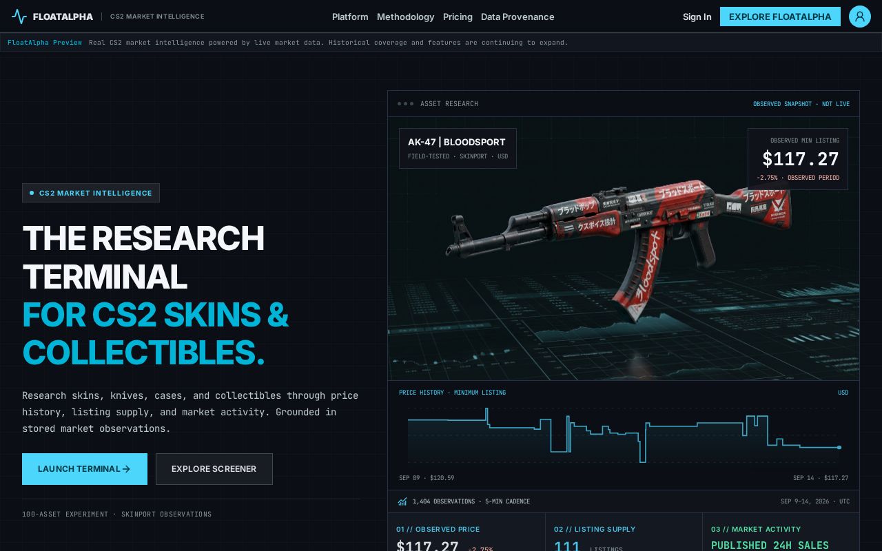Screen dimensions: 882x551
Task: Open the user account avatar icon
Action: pos(860,17)
